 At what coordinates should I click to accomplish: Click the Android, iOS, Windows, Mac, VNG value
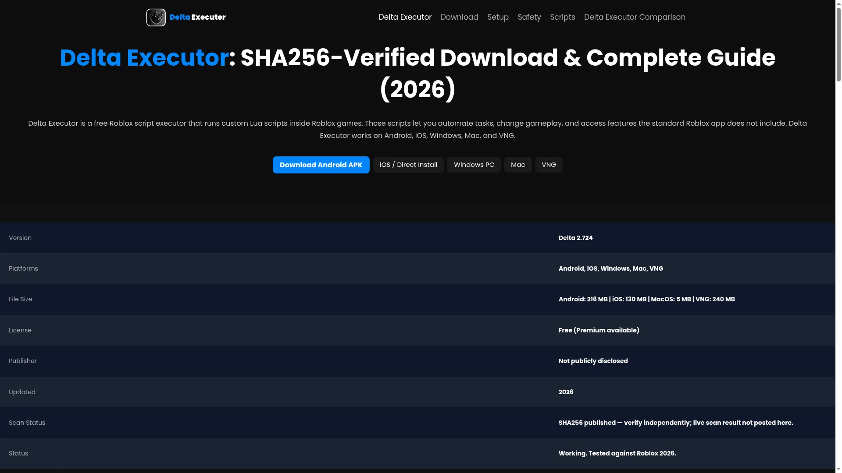(610, 268)
